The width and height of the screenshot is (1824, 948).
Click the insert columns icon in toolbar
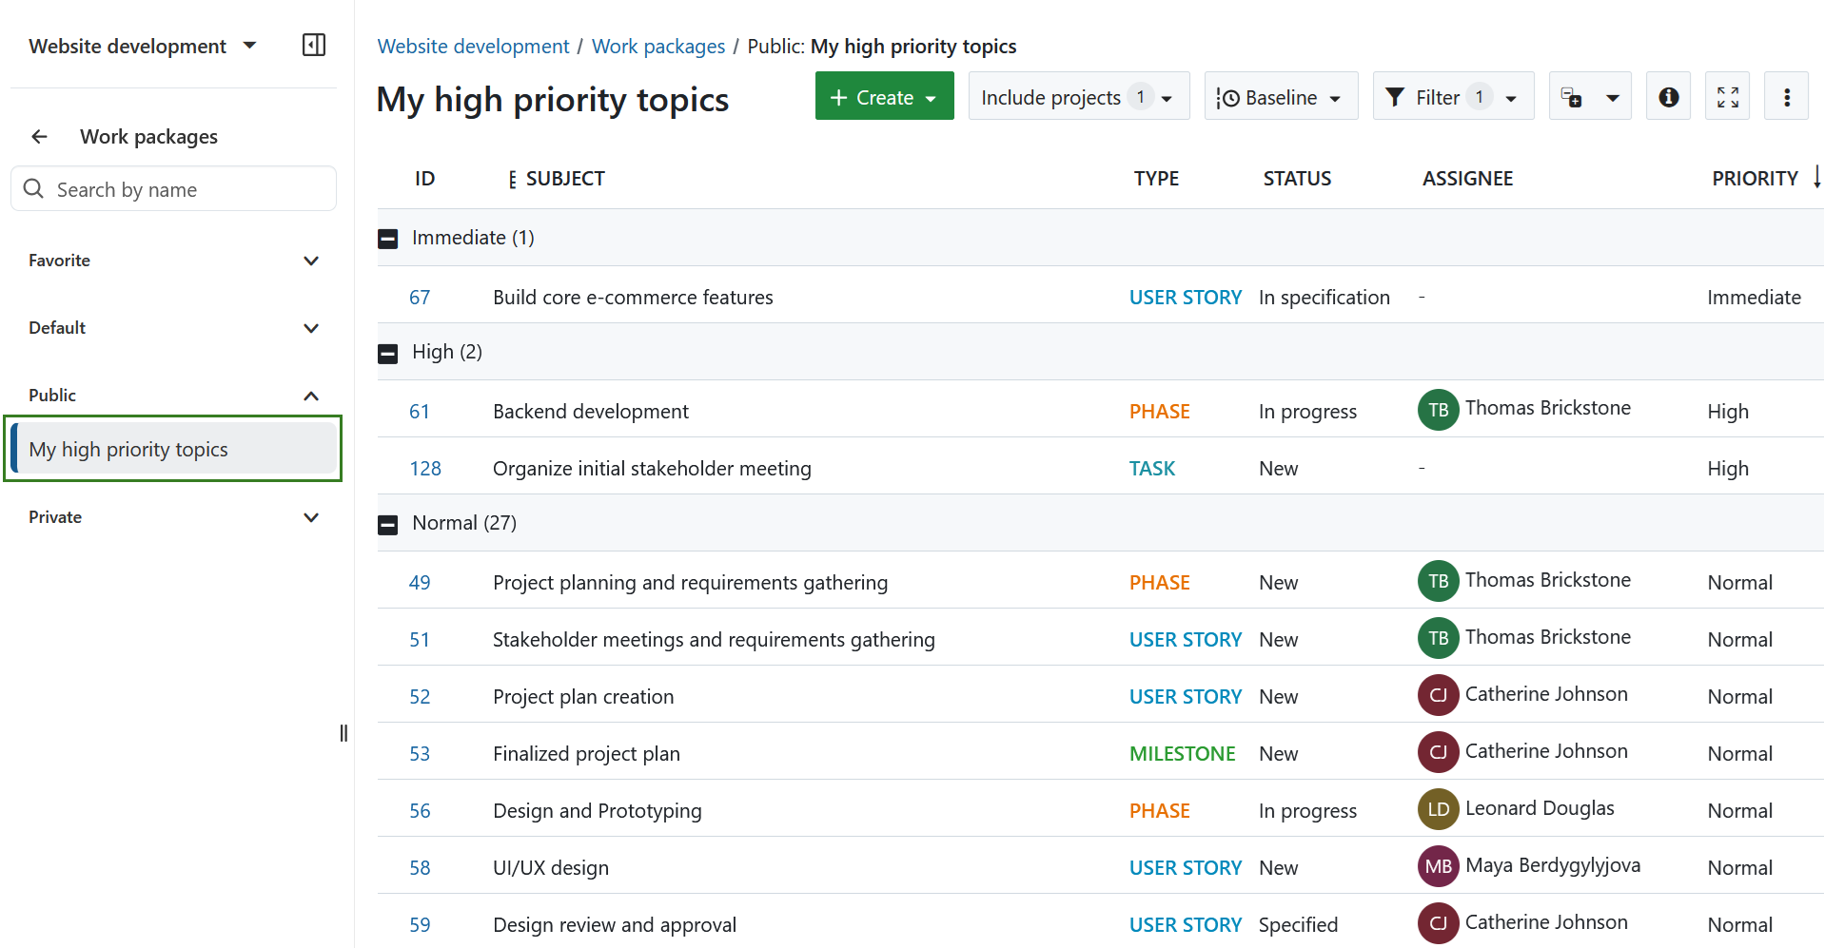[x=1571, y=96]
